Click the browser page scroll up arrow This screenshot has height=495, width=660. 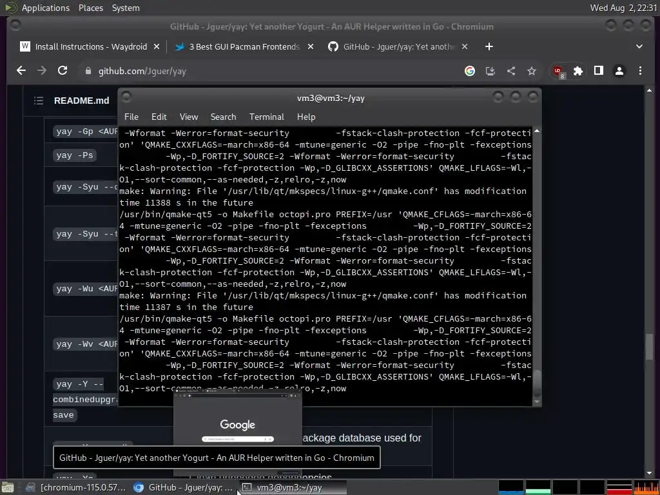point(648,90)
